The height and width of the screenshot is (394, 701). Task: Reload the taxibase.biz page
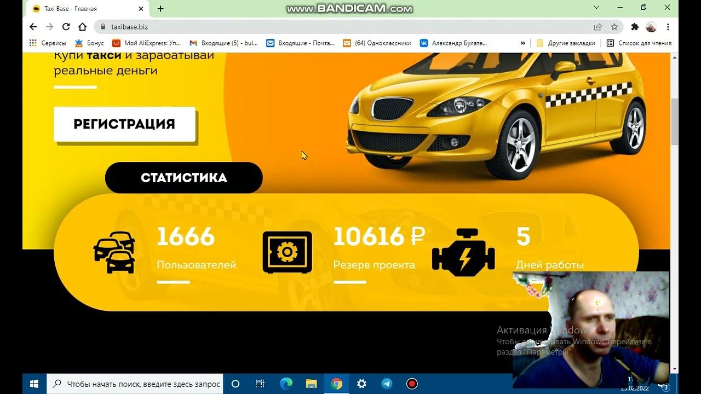(66, 27)
